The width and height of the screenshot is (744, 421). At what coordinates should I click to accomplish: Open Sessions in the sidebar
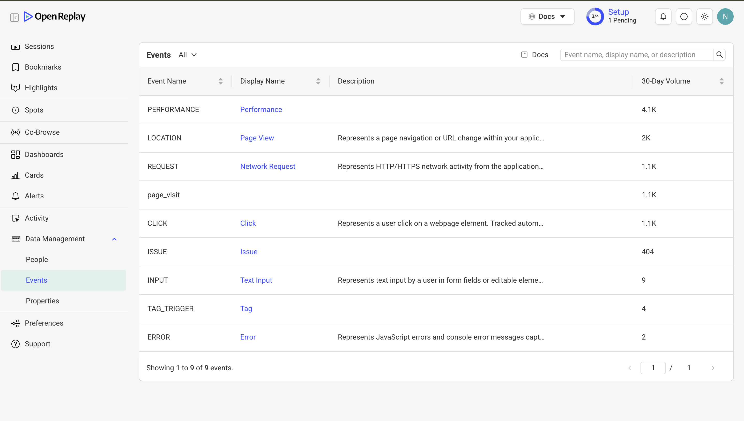[x=39, y=46]
